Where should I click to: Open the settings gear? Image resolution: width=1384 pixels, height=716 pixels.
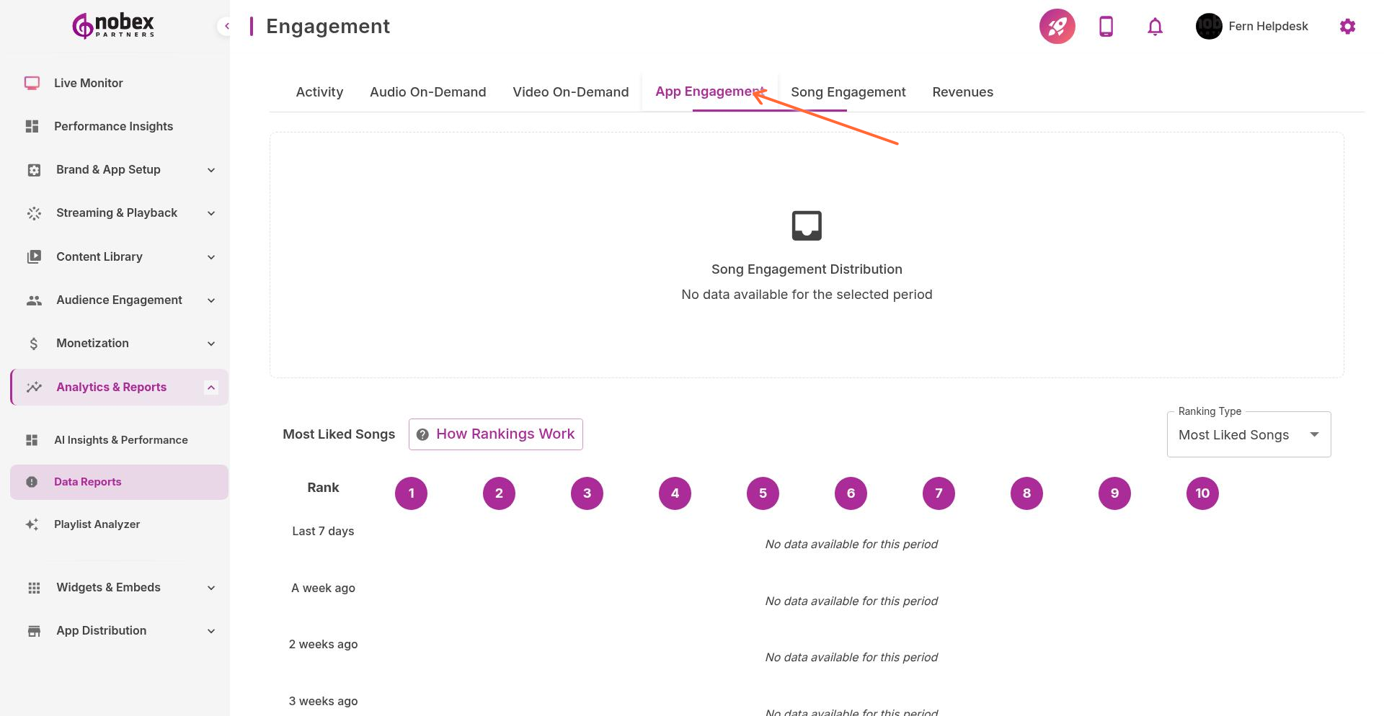pyautogui.click(x=1347, y=26)
